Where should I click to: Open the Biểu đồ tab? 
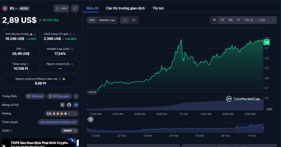tap(93, 8)
